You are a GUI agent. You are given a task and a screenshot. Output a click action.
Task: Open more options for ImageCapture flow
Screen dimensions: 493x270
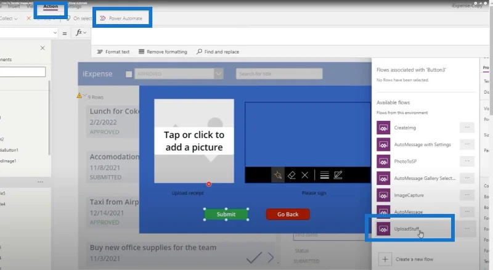click(467, 195)
